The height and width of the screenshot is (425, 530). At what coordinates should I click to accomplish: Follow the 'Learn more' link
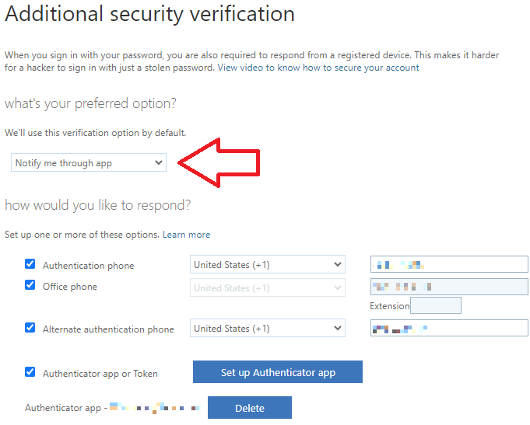[x=186, y=235]
